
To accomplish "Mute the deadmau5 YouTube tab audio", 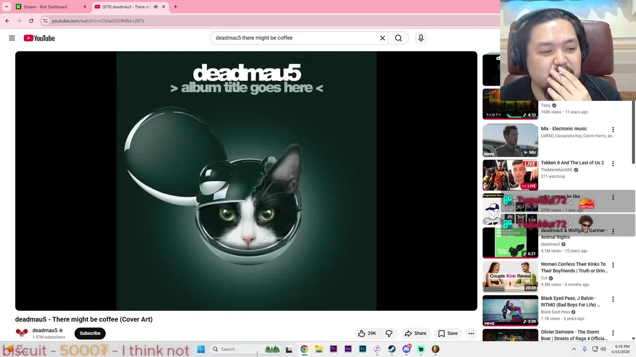I will (x=156, y=7).
